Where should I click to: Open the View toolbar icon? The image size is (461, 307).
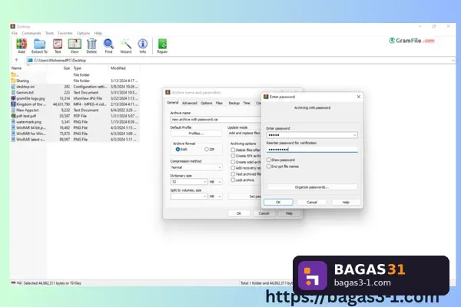click(x=75, y=46)
